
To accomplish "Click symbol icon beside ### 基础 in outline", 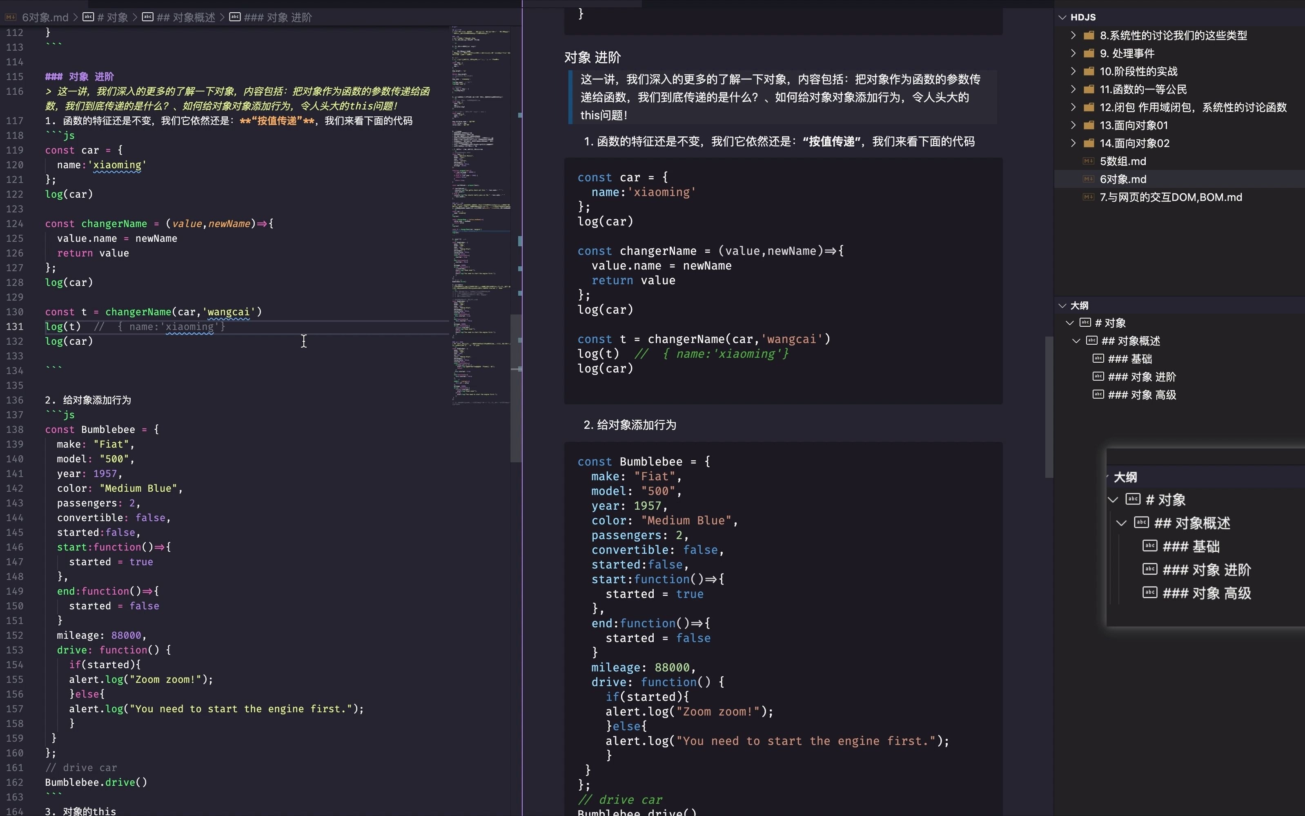I will 1098,358.
